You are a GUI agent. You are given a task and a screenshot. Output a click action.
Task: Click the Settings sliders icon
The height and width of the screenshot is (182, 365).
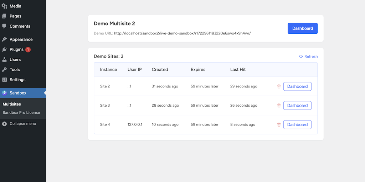point(4,80)
